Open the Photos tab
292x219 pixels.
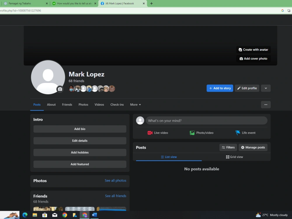point(83,105)
